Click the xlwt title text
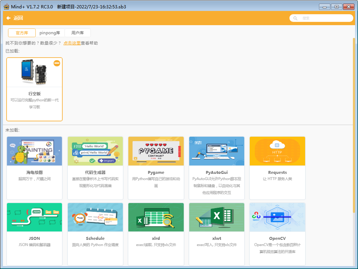The height and width of the screenshot is (269, 358). click(x=217, y=238)
